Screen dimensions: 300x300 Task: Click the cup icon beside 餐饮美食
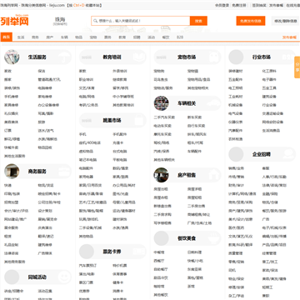pyautogui.click(x=214, y=238)
